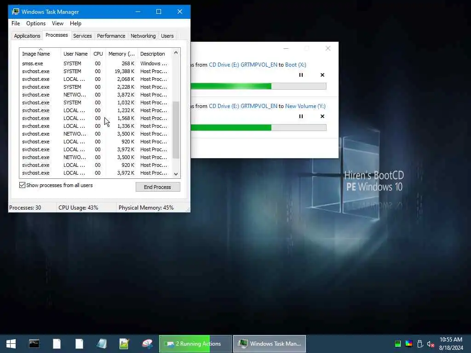Click the green monitor tray icon
The width and height of the screenshot is (471, 353).
[x=398, y=344]
